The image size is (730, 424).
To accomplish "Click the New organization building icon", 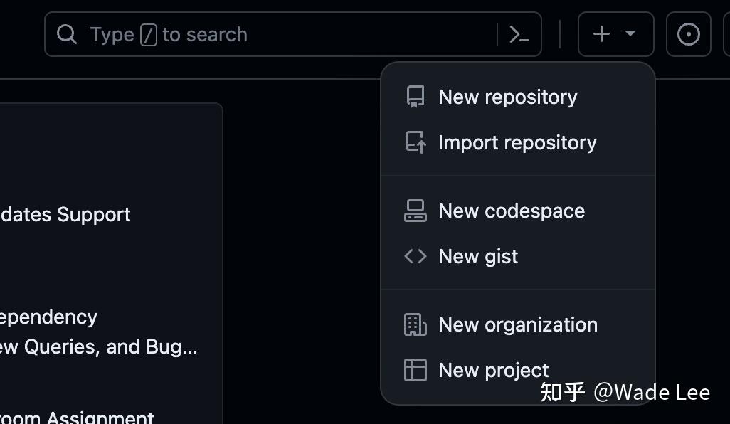I will [415, 324].
